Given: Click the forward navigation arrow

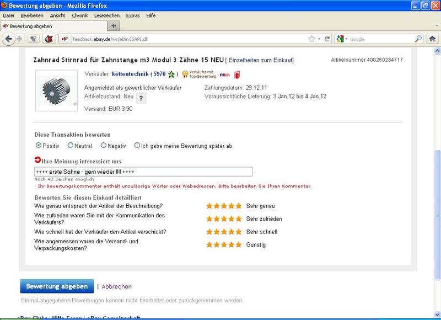Looking at the screenshot, I should [x=19, y=39].
